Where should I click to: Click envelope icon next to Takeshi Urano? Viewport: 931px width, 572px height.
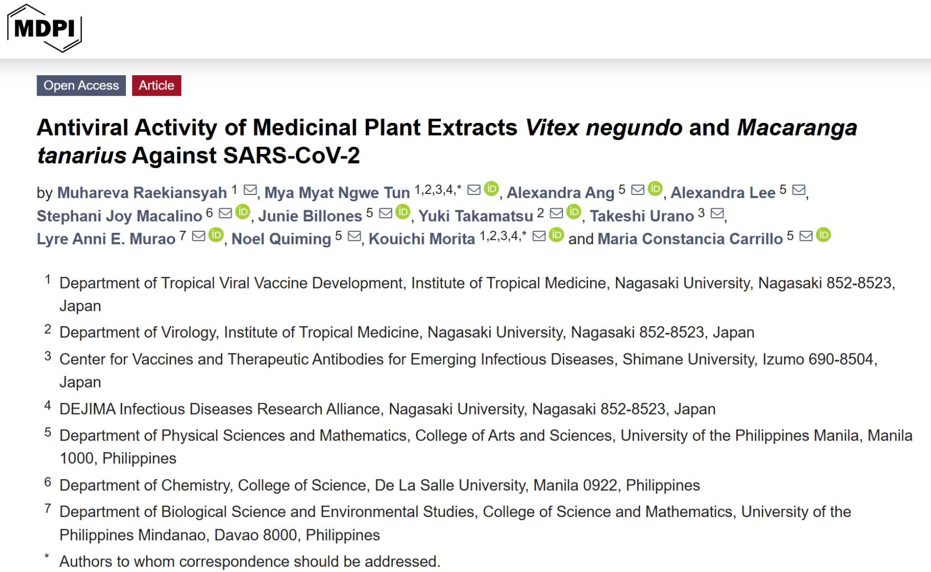click(x=717, y=213)
